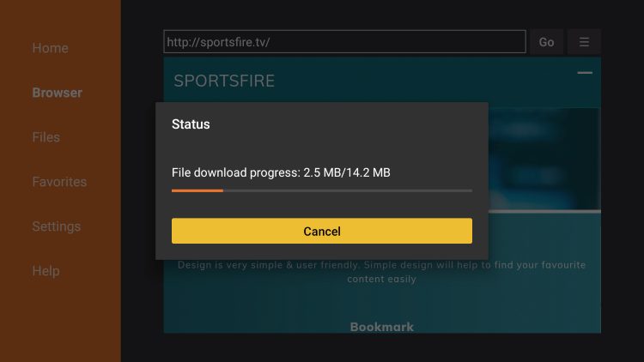The height and width of the screenshot is (362, 644).
Task: Open the Settings section
Action: click(x=57, y=226)
